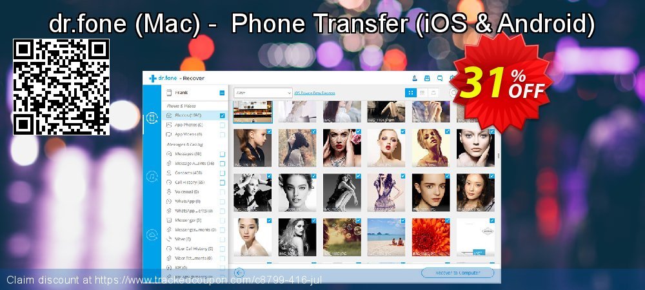This screenshot has height=290, width=645.
Task: Open the user account icon in title bar
Action: point(415,78)
